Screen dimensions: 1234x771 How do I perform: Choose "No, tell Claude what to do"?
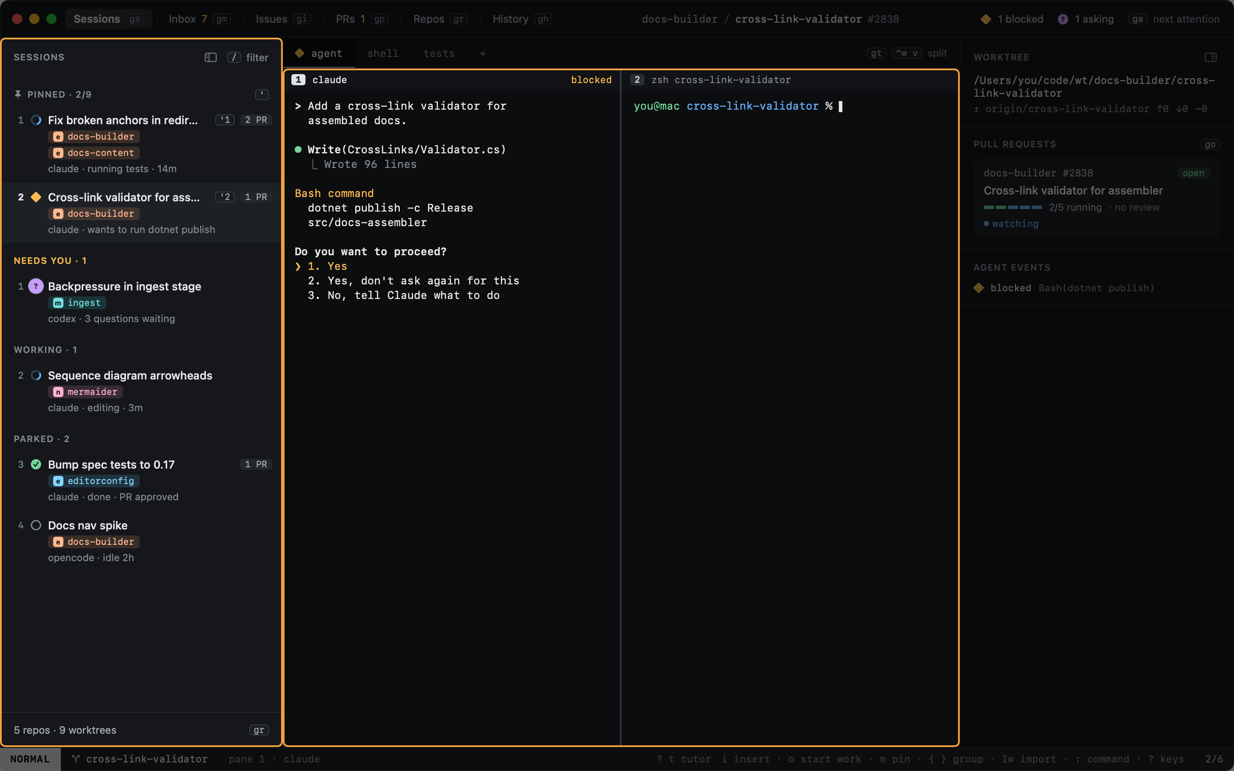click(403, 295)
